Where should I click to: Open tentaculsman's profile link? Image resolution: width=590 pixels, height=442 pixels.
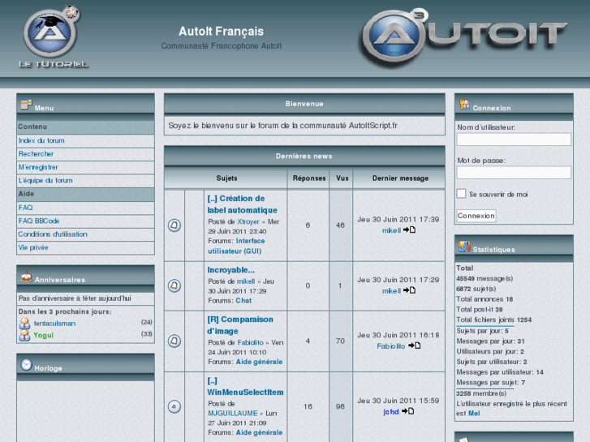pyautogui.click(x=54, y=324)
